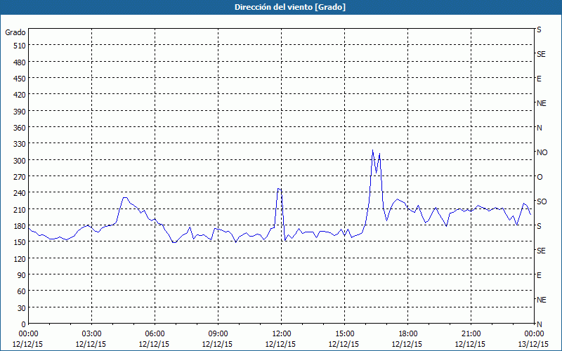Click the 'NE' compass label level with 390
This screenshot has height=351, width=562.
[541, 103]
